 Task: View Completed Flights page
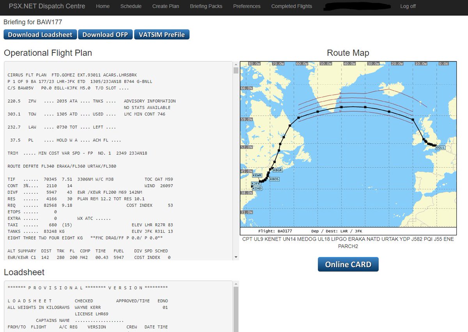point(292,6)
